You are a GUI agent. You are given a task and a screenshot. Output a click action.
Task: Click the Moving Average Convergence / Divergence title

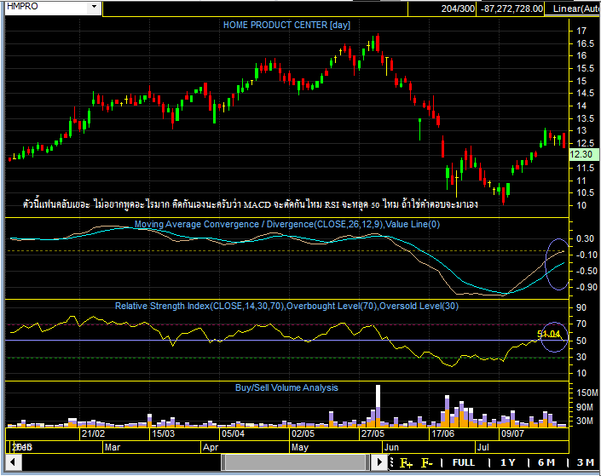tap(286, 224)
